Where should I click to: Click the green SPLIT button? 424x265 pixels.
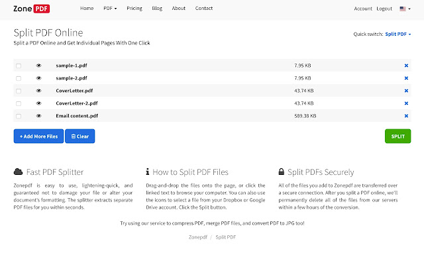(397, 136)
